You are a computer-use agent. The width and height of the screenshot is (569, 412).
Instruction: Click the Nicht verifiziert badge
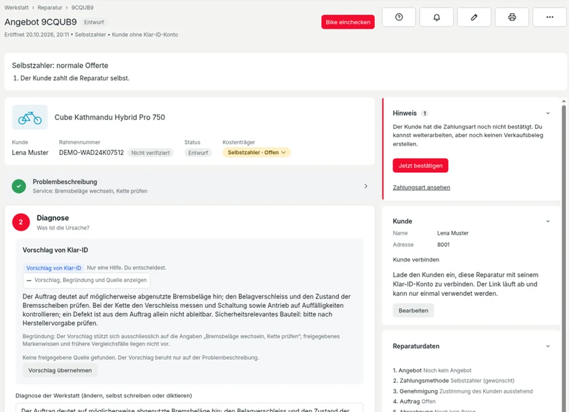[x=151, y=153]
